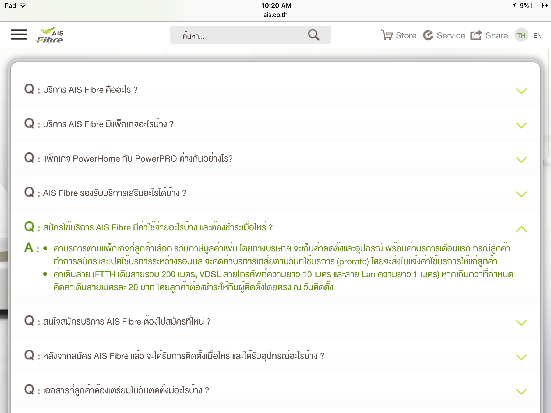This screenshot has height=413, width=551.
Task: Expand chevron for เอกสารที่ลูกค้าต้องเตรียม question
Action: coord(521,391)
